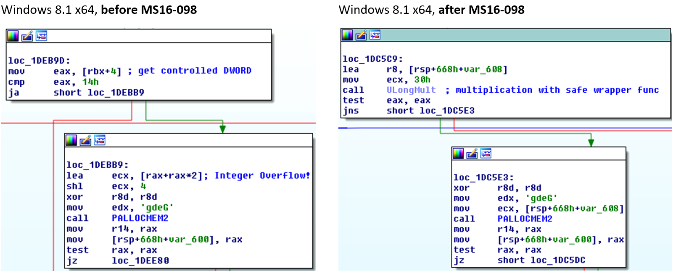Click the 'Integer Overflow!' comment text
This screenshot has height=271, width=673.
tap(262, 176)
